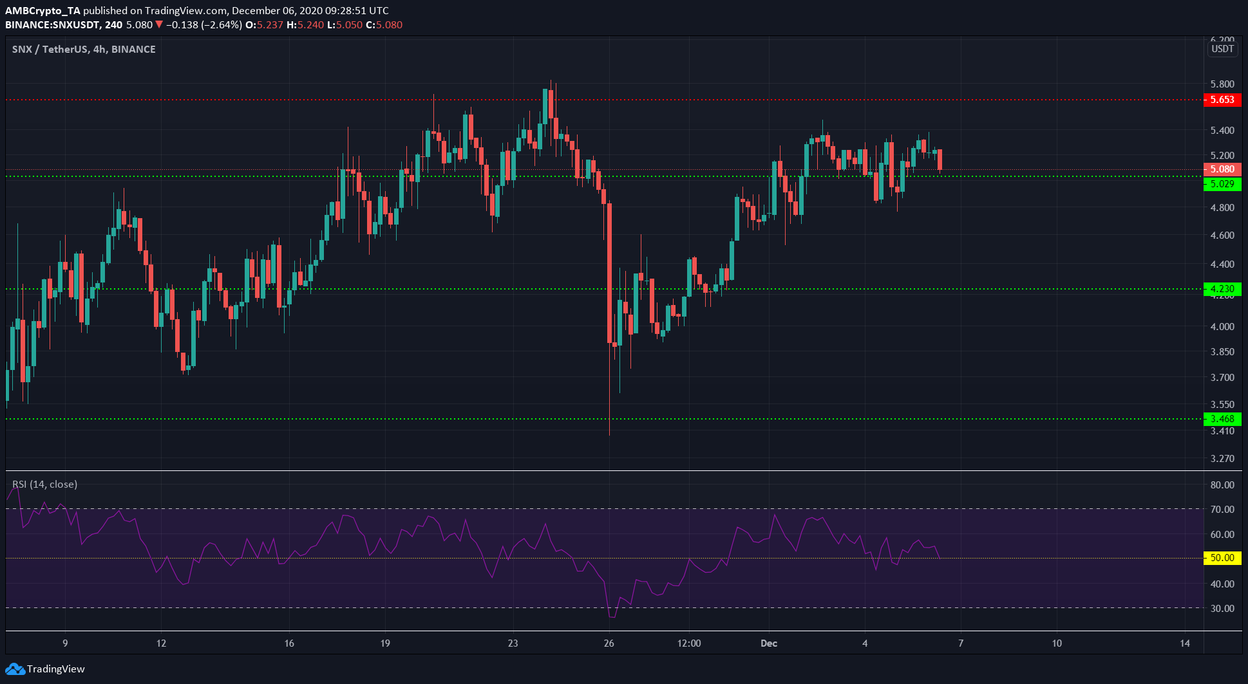Screen dimensions: 1248x684
Task: Click the date label 23 on time axis
Action: [513, 643]
